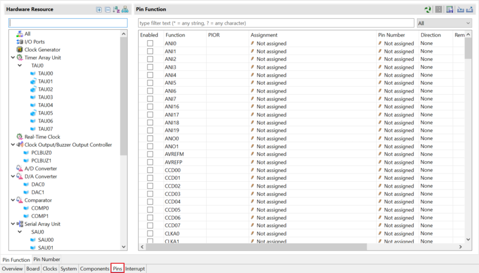The image size is (479, 273).
Task: Open the Board tab
Action: click(33, 269)
